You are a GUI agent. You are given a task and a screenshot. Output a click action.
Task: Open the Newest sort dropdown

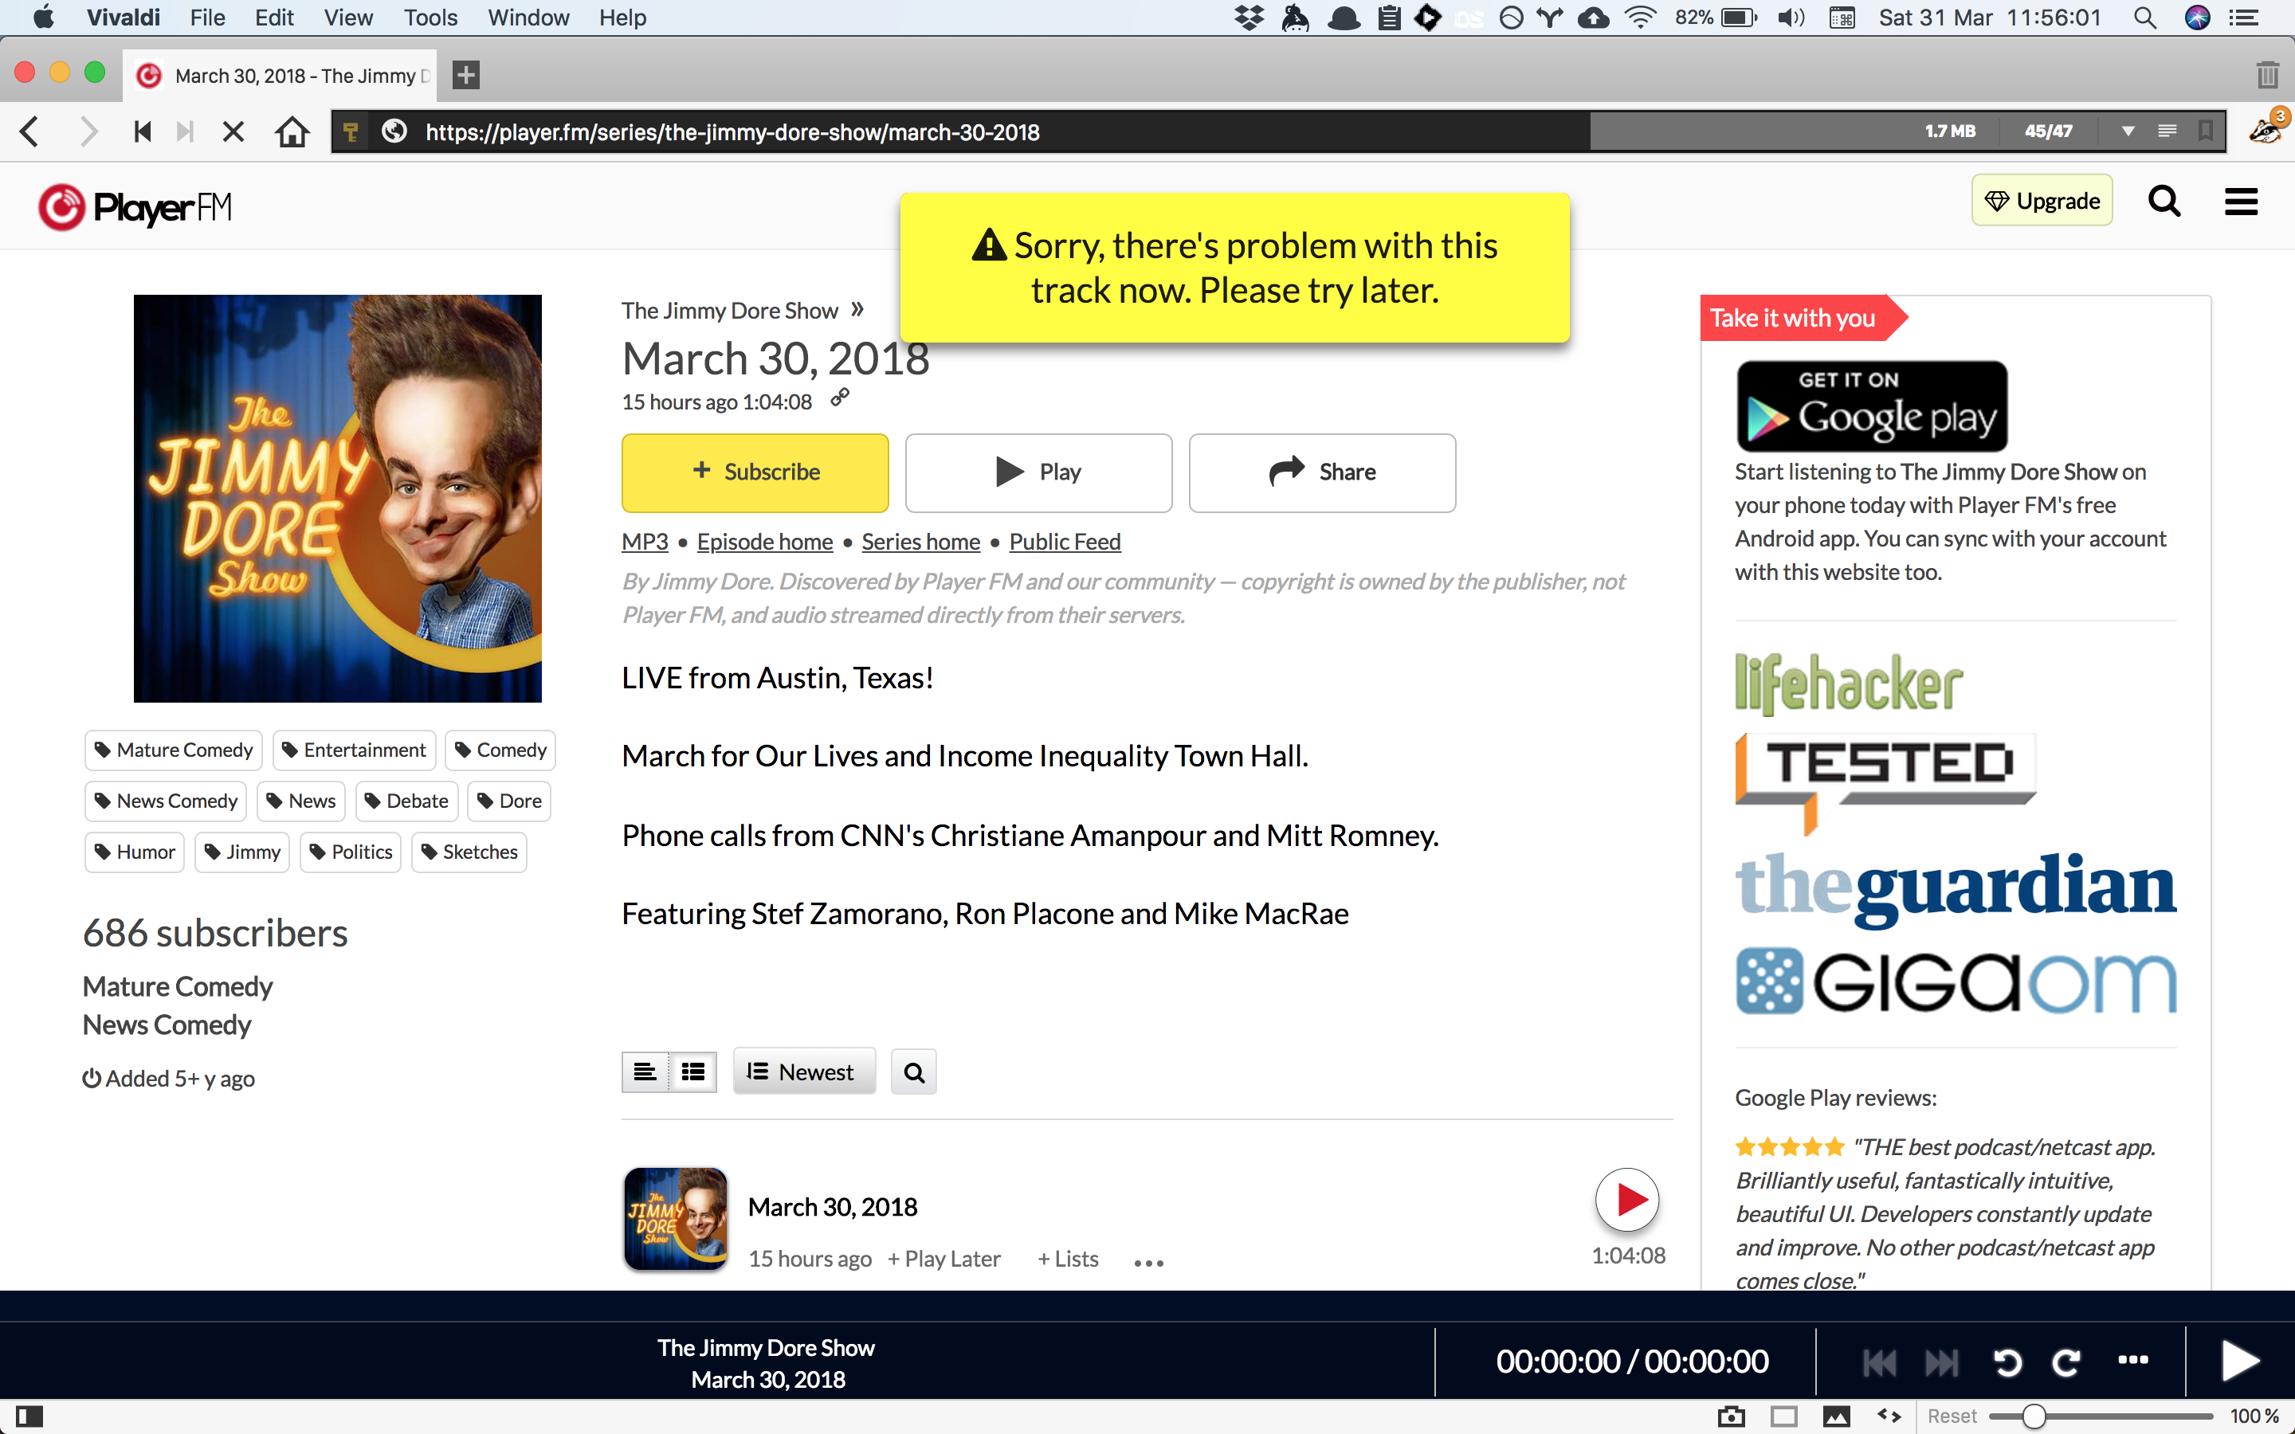click(x=804, y=1072)
